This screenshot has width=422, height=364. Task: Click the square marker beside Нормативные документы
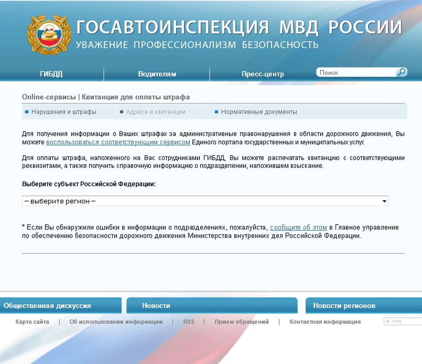[x=217, y=112]
